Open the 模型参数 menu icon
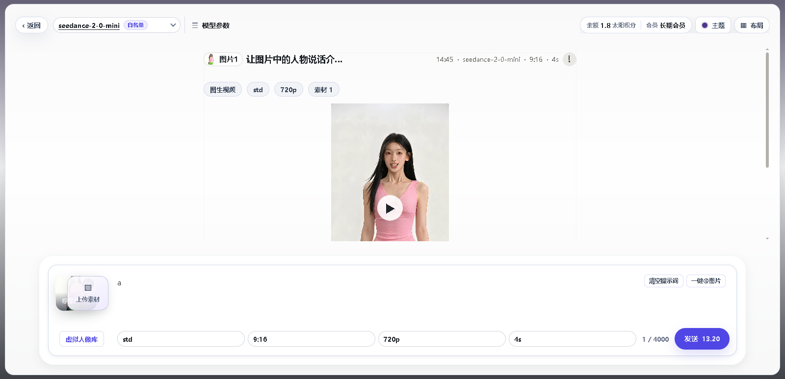Screen dimensions: 785x379 (195, 25)
